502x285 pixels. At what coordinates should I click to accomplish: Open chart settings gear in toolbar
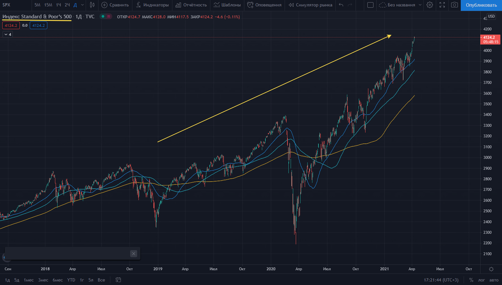pyautogui.click(x=430, y=5)
